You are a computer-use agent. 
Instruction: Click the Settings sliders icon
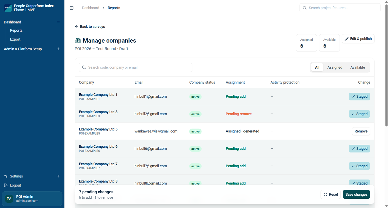click(6, 176)
